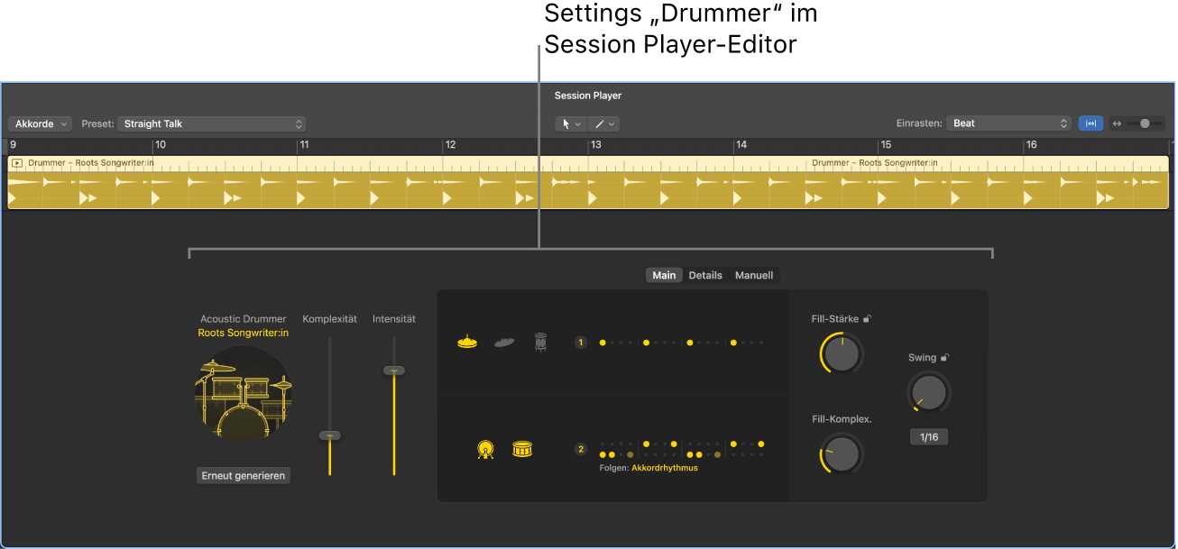
Task: Select the kick drum icon
Action: (484, 448)
